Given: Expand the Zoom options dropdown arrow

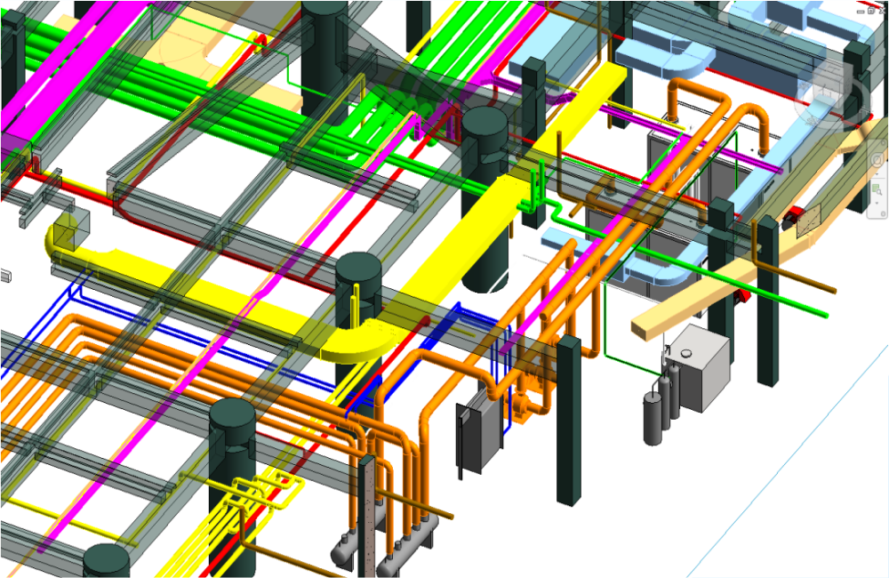Looking at the screenshot, I should (x=878, y=202).
